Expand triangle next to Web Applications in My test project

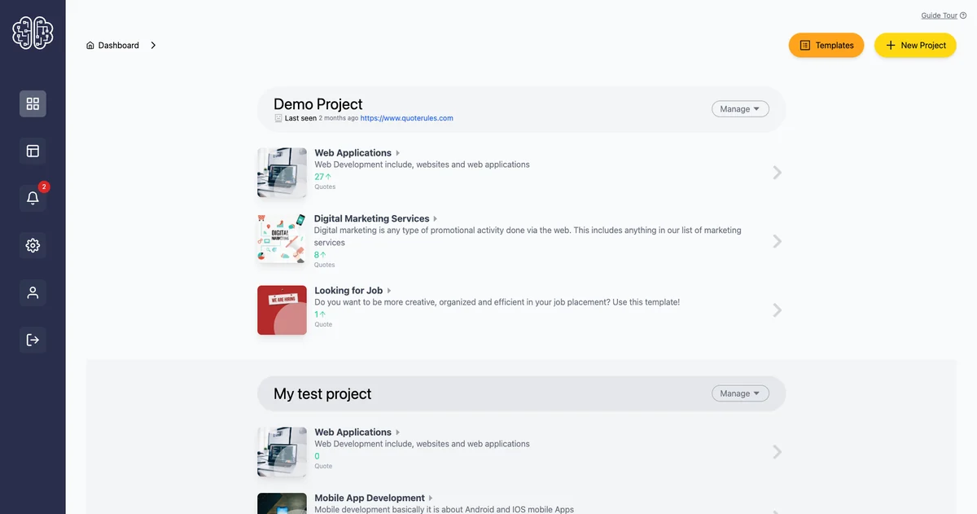click(397, 433)
